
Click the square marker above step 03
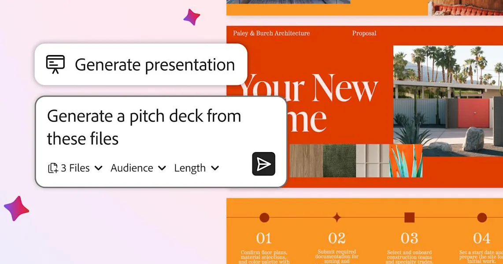click(409, 216)
